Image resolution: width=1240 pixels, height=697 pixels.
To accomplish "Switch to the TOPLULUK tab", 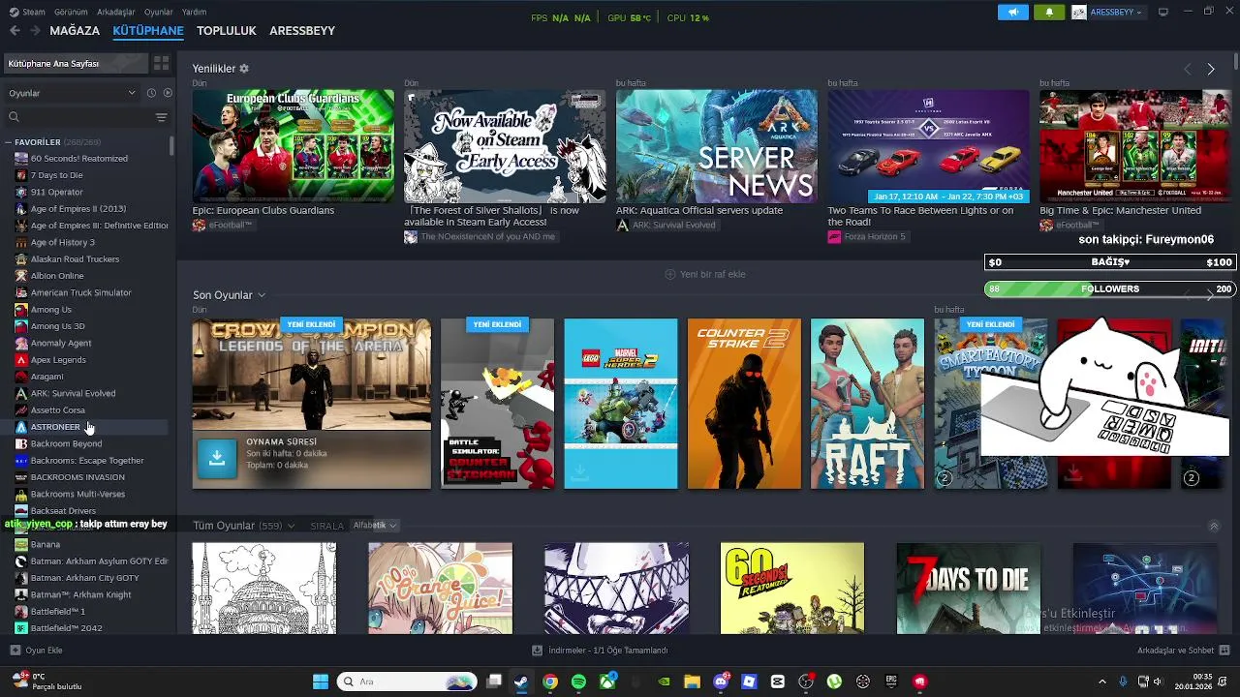I will (x=226, y=31).
